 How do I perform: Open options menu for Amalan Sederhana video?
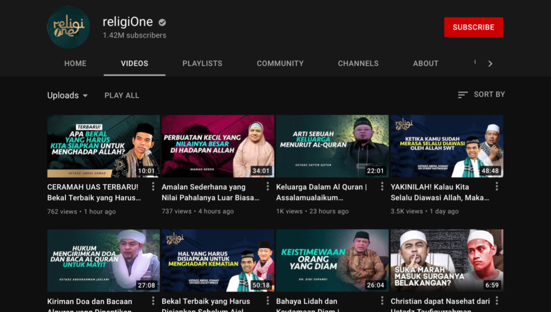tap(268, 187)
